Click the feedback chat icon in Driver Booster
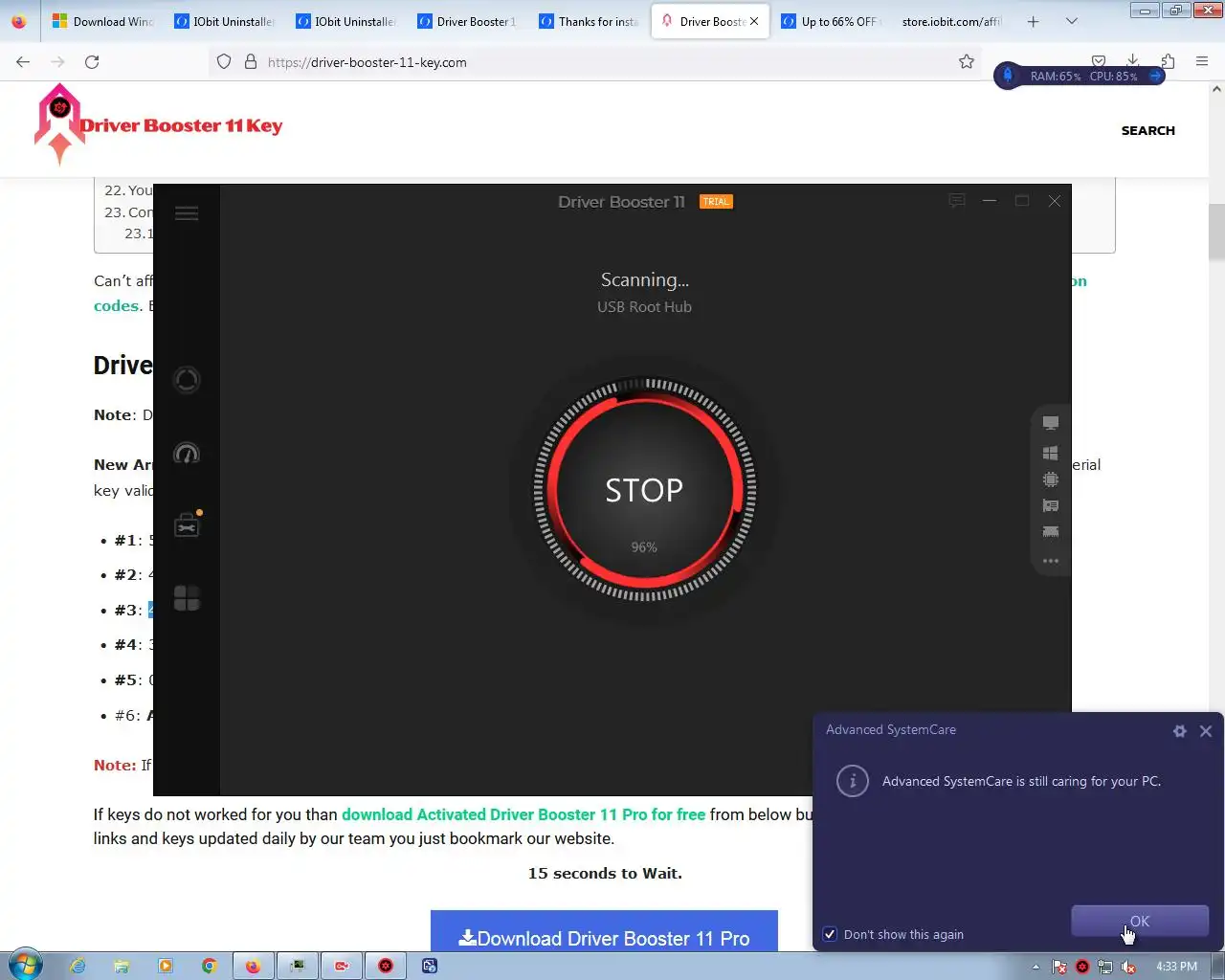Screen dimensions: 1225x980 tap(956, 200)
